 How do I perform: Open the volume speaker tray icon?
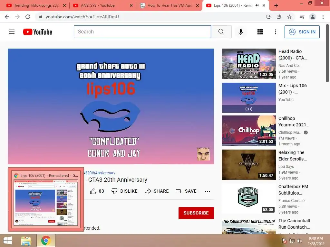coord(300,241)
